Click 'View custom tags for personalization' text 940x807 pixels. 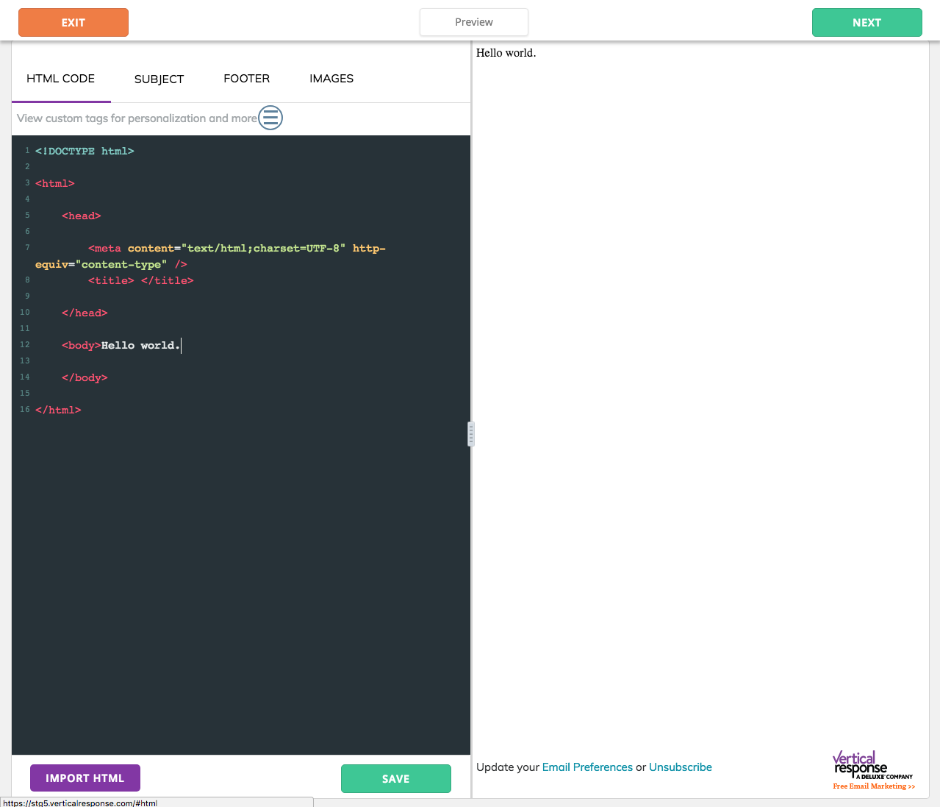pyautogui.click(x=137, y=118)
